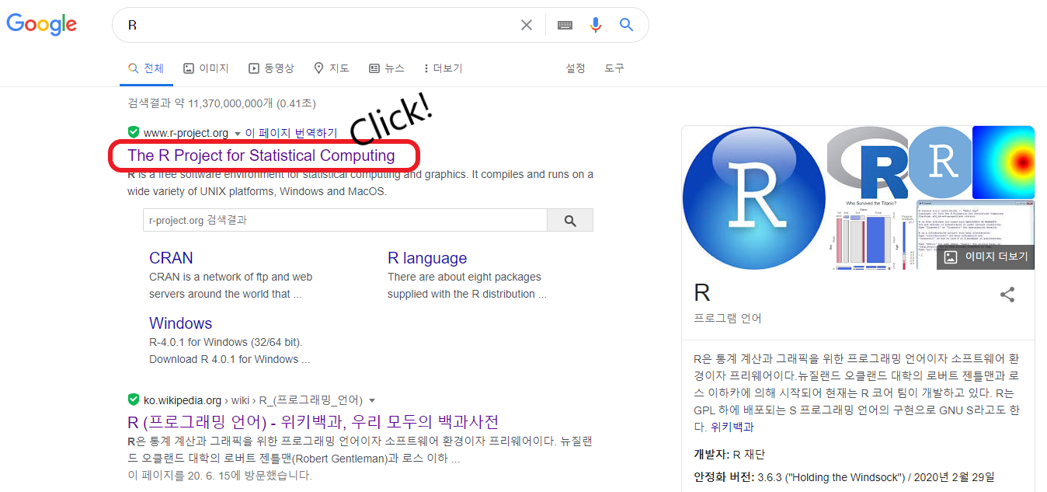1047x492 pixels.
Task: Click the '프로그램 언어' subtitle in knowledge panel
Action: (728, 318)
